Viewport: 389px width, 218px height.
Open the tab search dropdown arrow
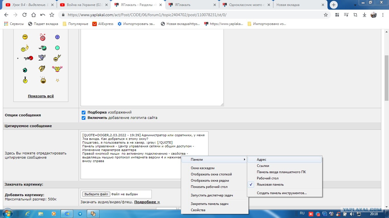[x=355, y=5]
